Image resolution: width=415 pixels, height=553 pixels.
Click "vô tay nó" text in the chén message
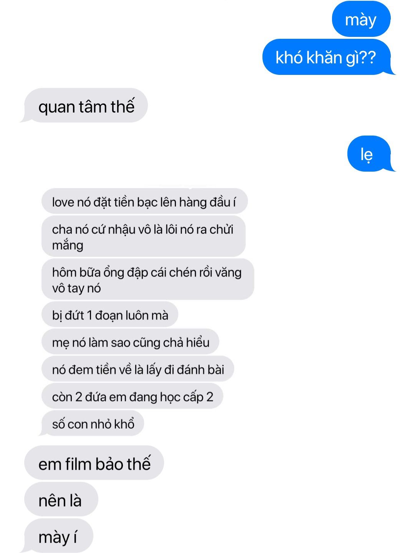tap(76, 288)
